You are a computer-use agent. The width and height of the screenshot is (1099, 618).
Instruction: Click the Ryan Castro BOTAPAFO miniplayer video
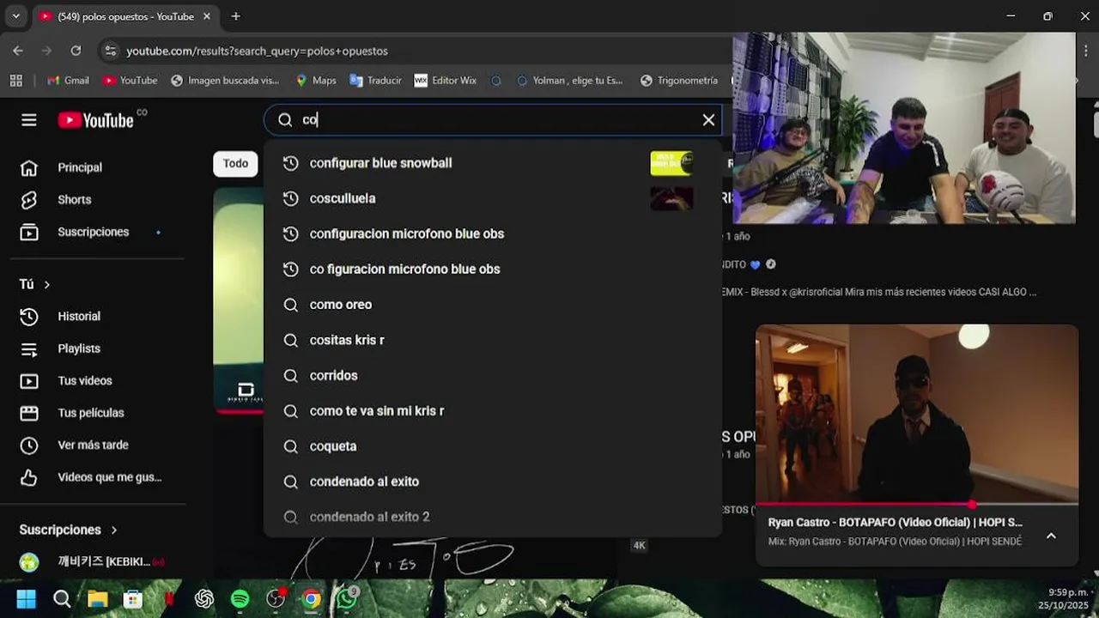point(917,414)
